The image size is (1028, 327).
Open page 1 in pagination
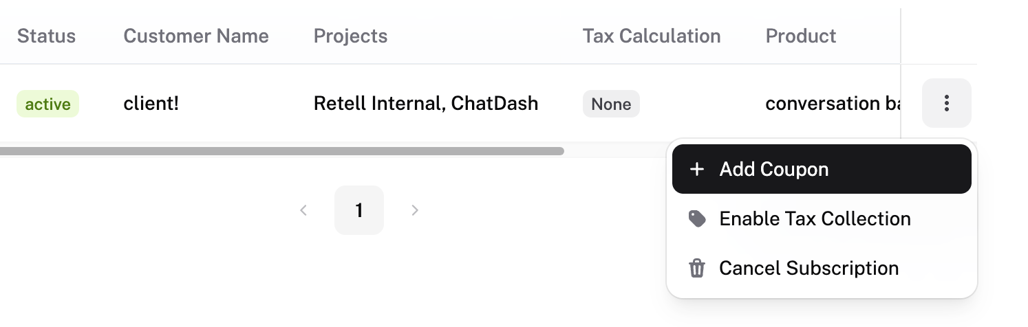(359, 210)
